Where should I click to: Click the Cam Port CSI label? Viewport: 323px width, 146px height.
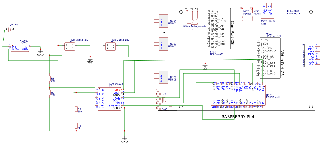click(x=232, y=33)
